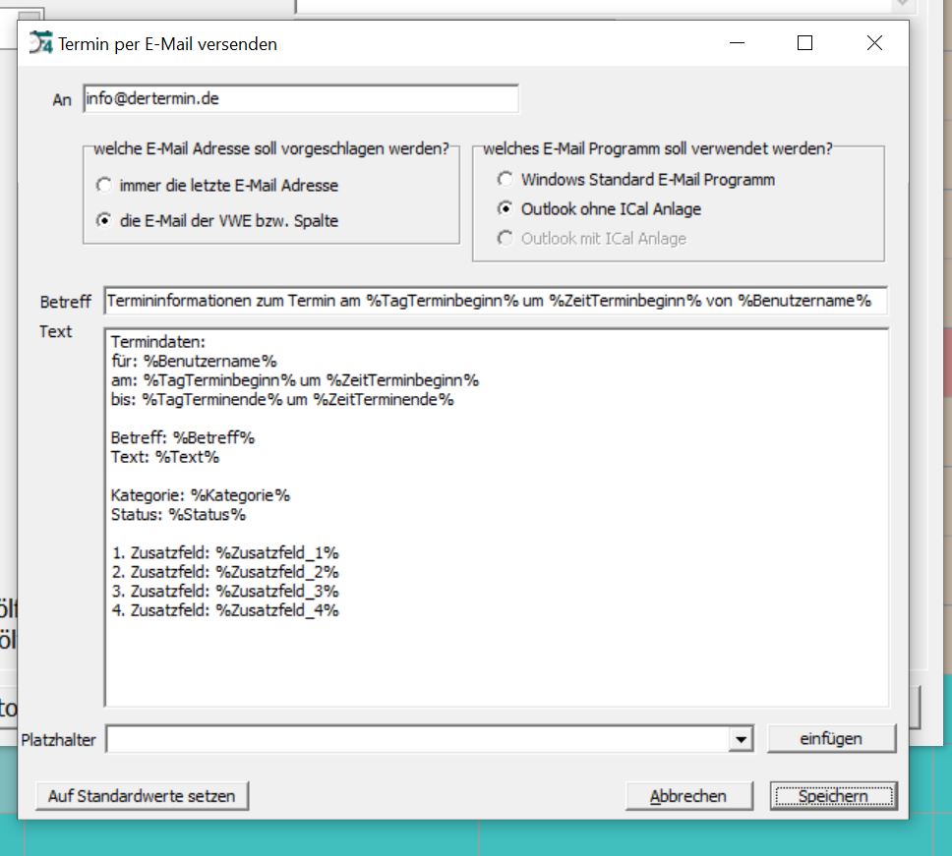Click the 'Kategorie: %Kategorie%' line in text
The image size is (952, 856).
tap(201, 495)
